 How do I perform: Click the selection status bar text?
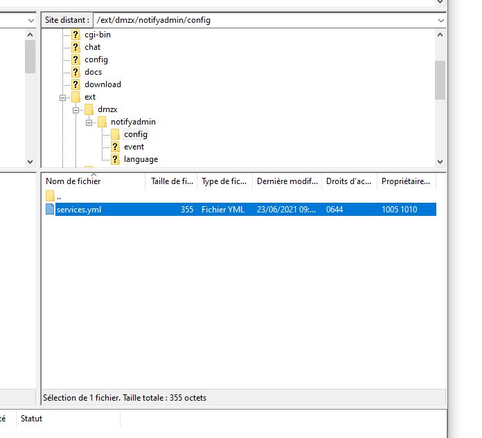[x=125, y=398]
